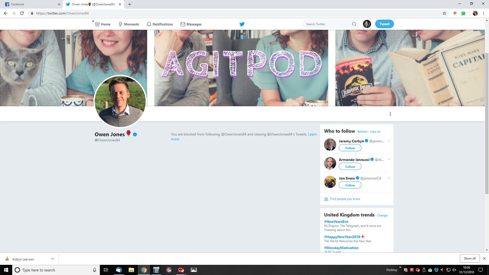Click the Chrome profile avatar
This screenshot has width=489, height=275.
475,13
